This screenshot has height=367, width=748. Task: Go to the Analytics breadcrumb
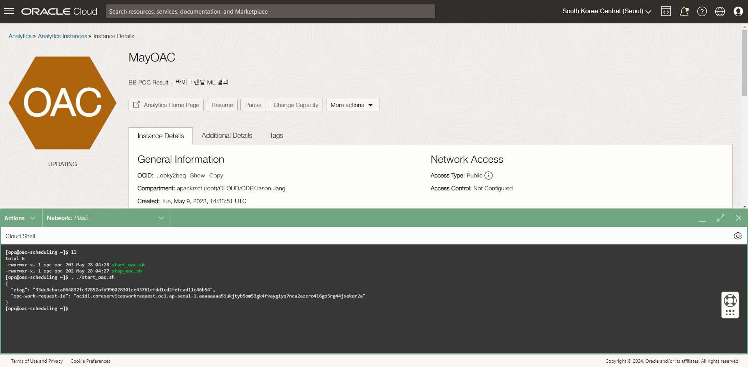20,36
